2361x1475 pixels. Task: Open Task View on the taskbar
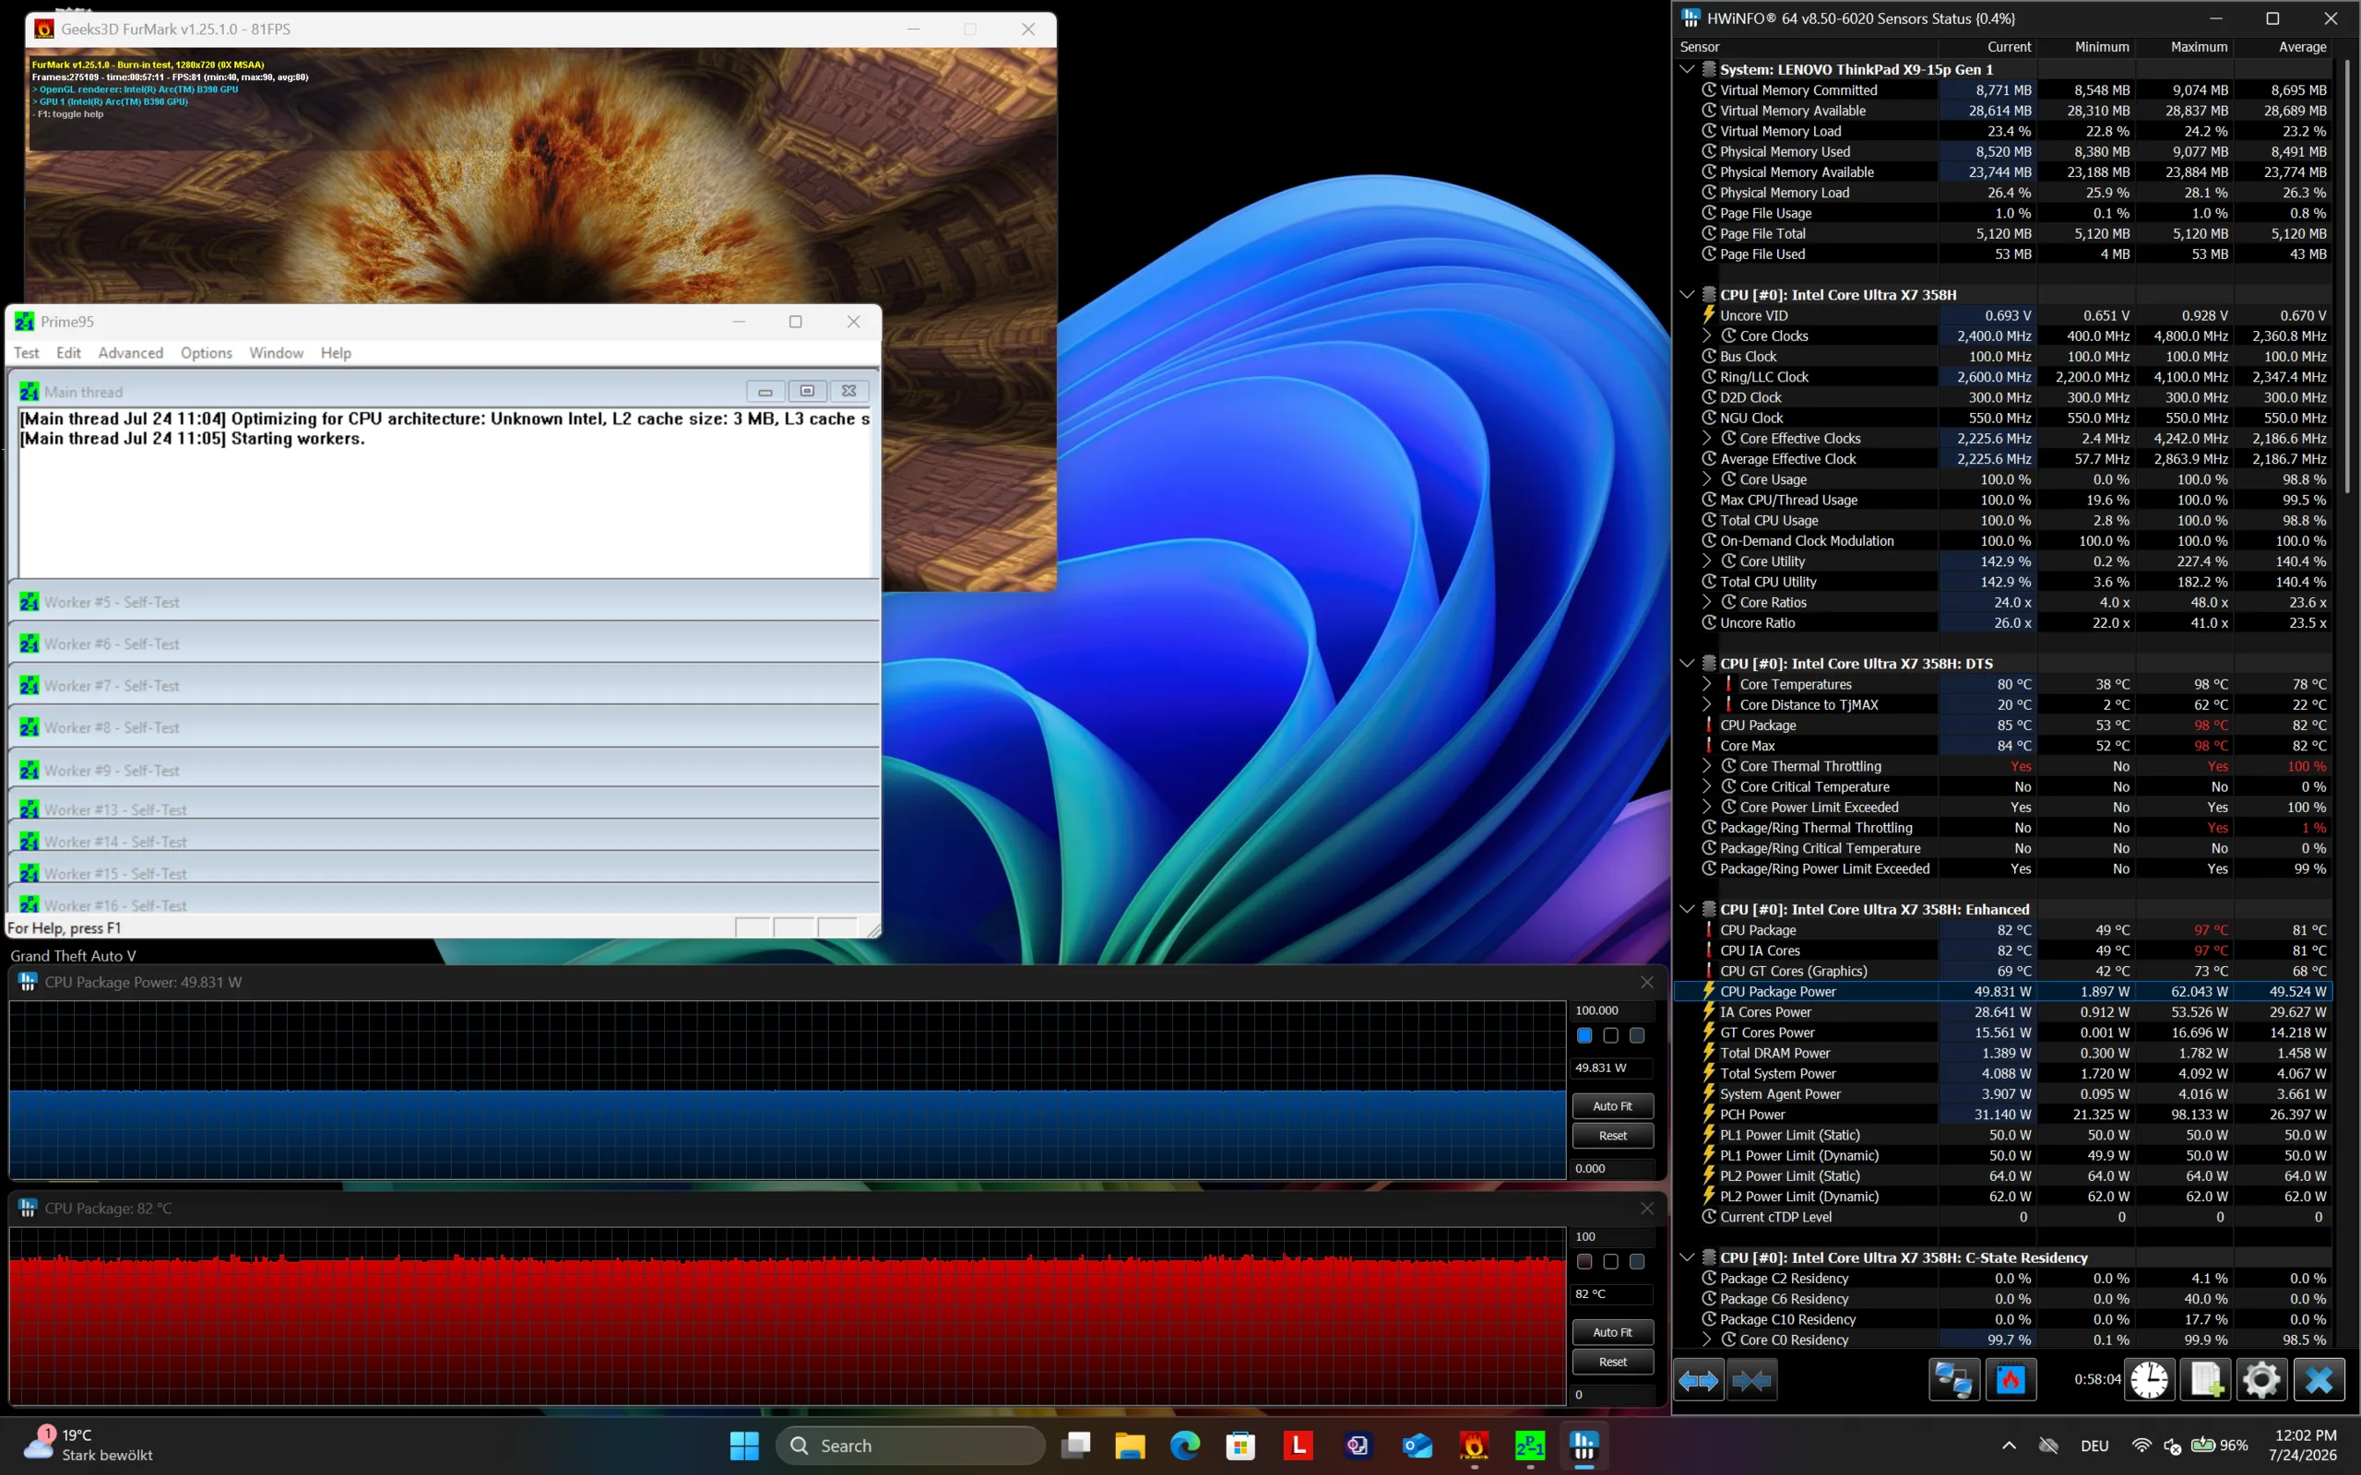point(1075,1445)
